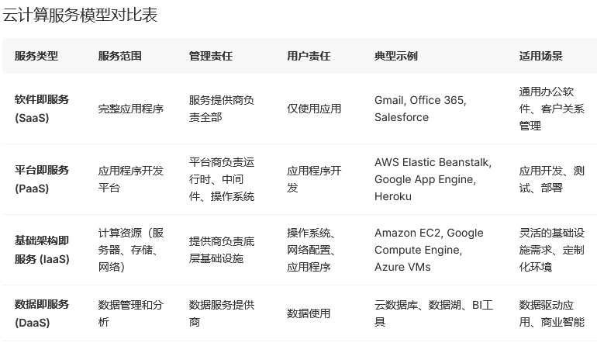This screenshot has width=597, height=346.
Task: Click the 完整应用程序 cell
Action: (x=131, y=109)
